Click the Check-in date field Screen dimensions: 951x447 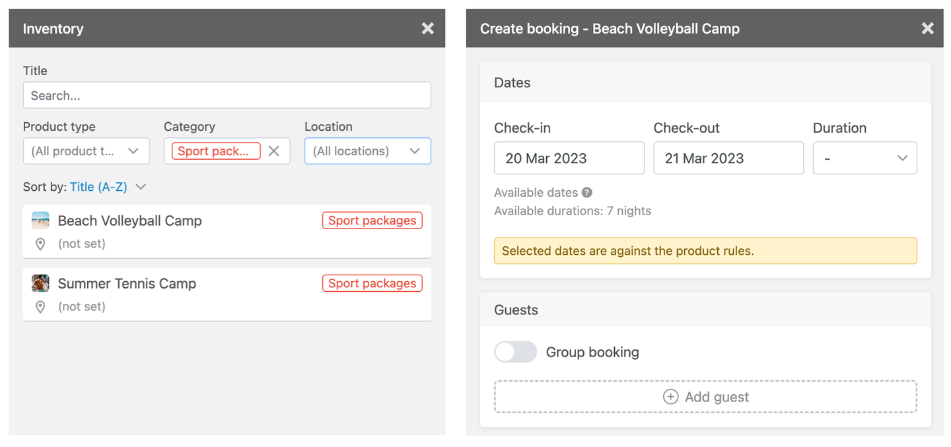[x=569, y=158]
